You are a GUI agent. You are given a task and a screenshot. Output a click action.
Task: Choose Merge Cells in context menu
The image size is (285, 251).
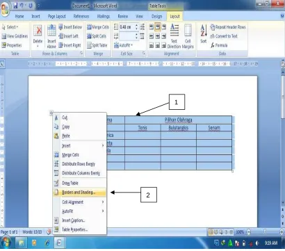(x=80, y=155)
